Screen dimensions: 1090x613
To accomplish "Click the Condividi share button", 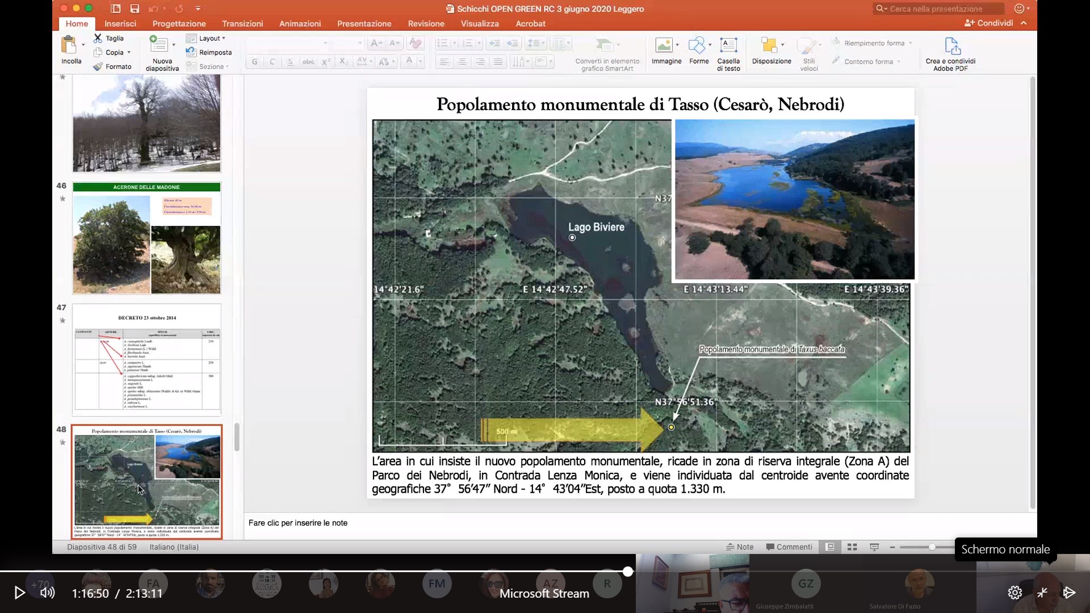I will click(x=988, y=23).
